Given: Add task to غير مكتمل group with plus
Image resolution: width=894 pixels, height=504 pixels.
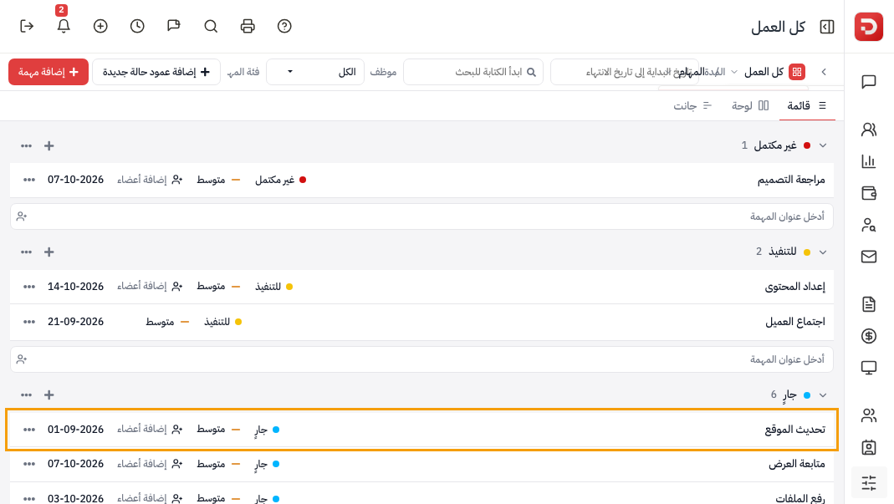Looking at the screenshot, I should coord(49,146).
